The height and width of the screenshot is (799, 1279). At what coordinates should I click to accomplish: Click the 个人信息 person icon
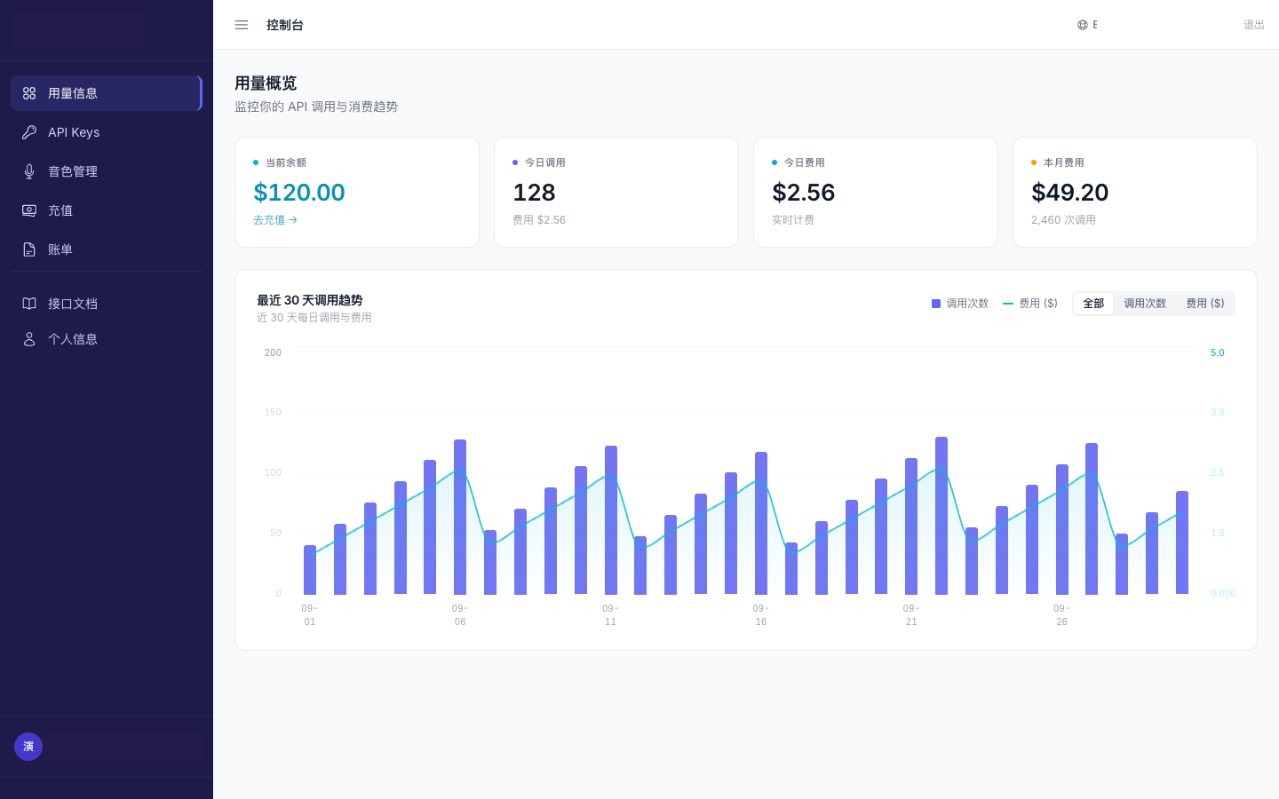29,339
